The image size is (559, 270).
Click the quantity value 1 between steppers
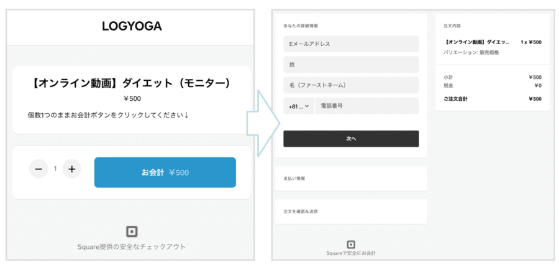[x=55, y=169]
